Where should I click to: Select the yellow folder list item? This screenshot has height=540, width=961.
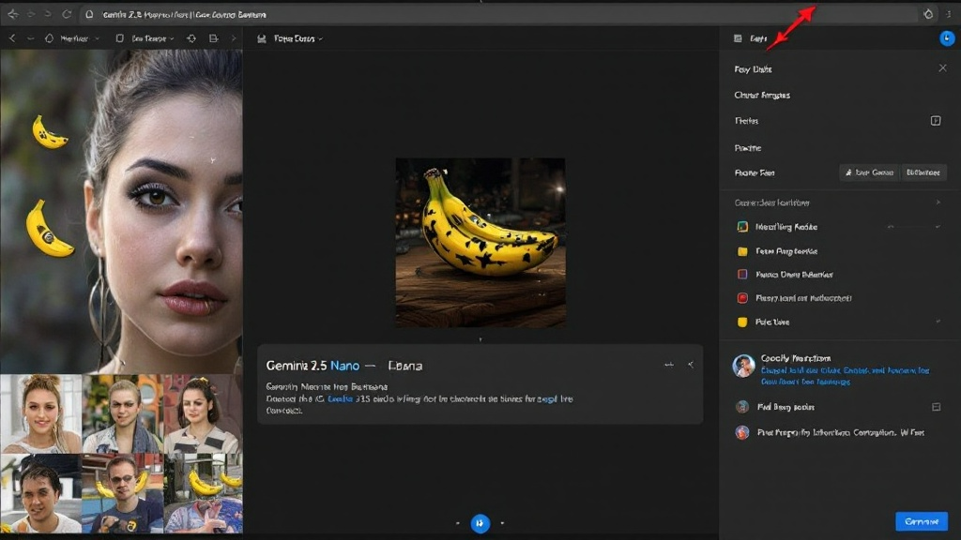(778, 251)
